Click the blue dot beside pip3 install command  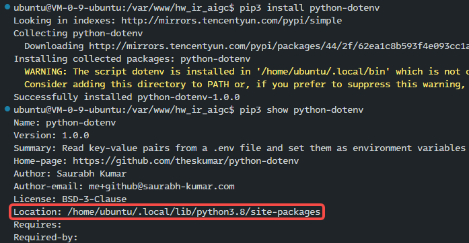7,7
